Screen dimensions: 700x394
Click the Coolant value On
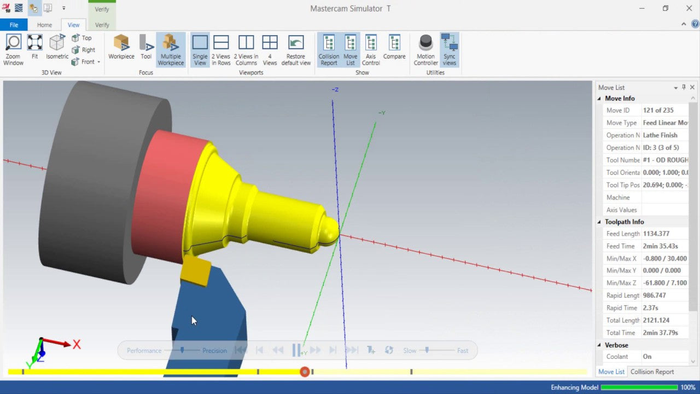point(647,357)
